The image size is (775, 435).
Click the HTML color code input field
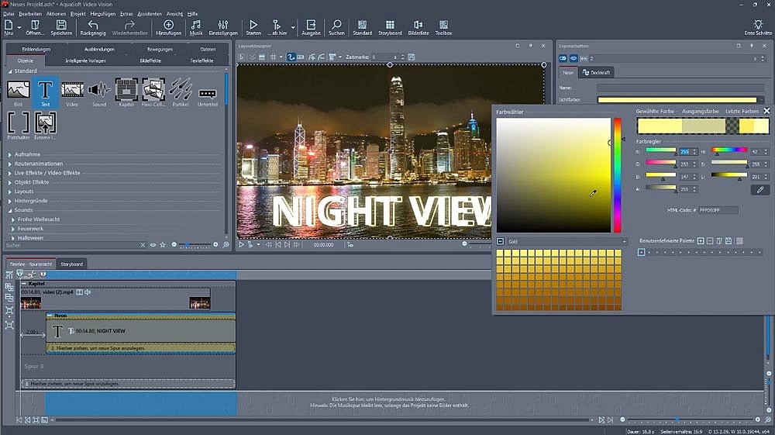tap(718, 210)
